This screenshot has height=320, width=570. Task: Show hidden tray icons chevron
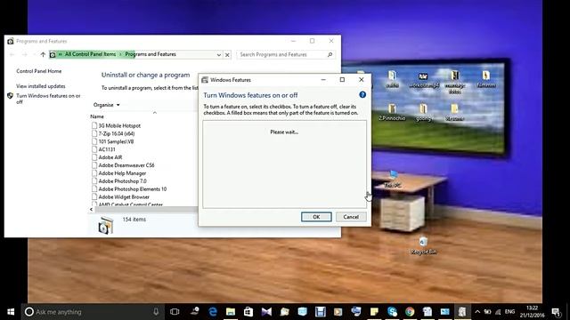(x=477, y=312)
